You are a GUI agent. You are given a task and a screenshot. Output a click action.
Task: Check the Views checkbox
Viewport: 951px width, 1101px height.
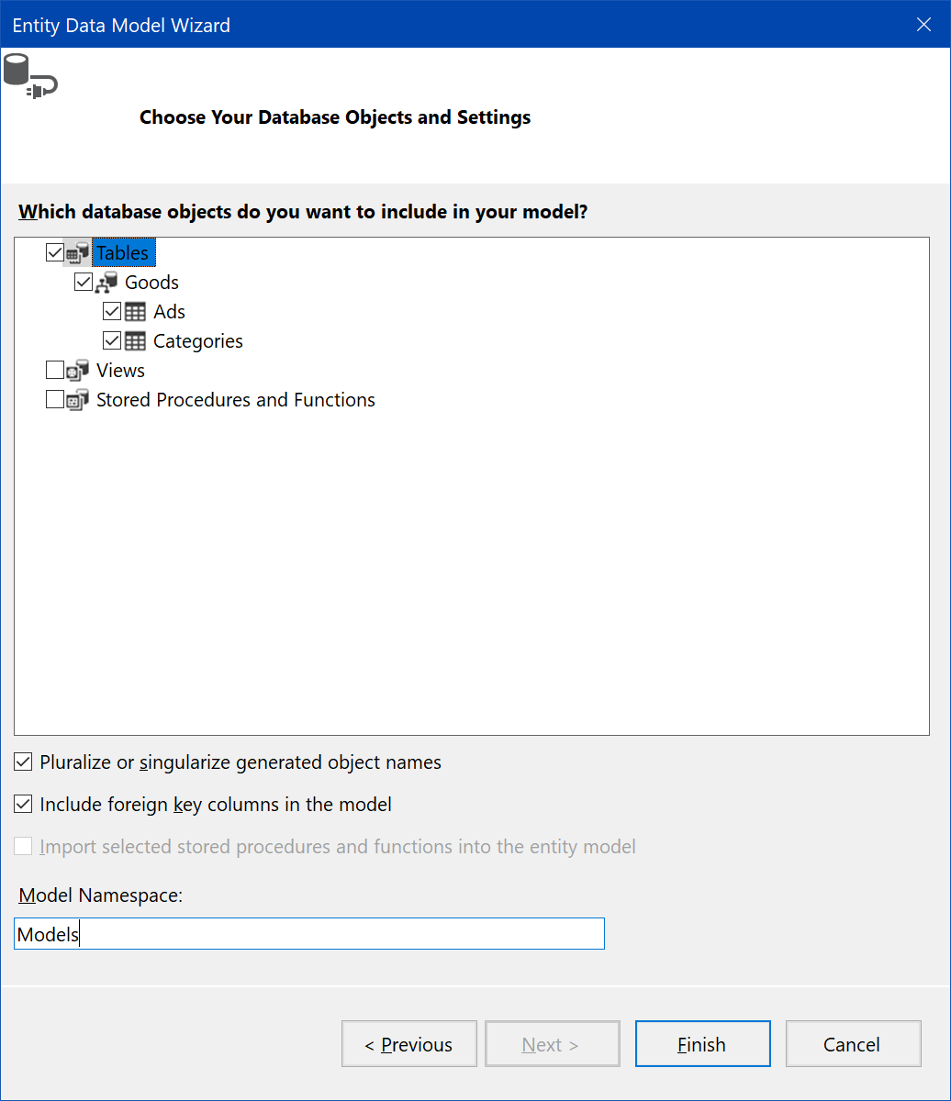coord(55,371)
